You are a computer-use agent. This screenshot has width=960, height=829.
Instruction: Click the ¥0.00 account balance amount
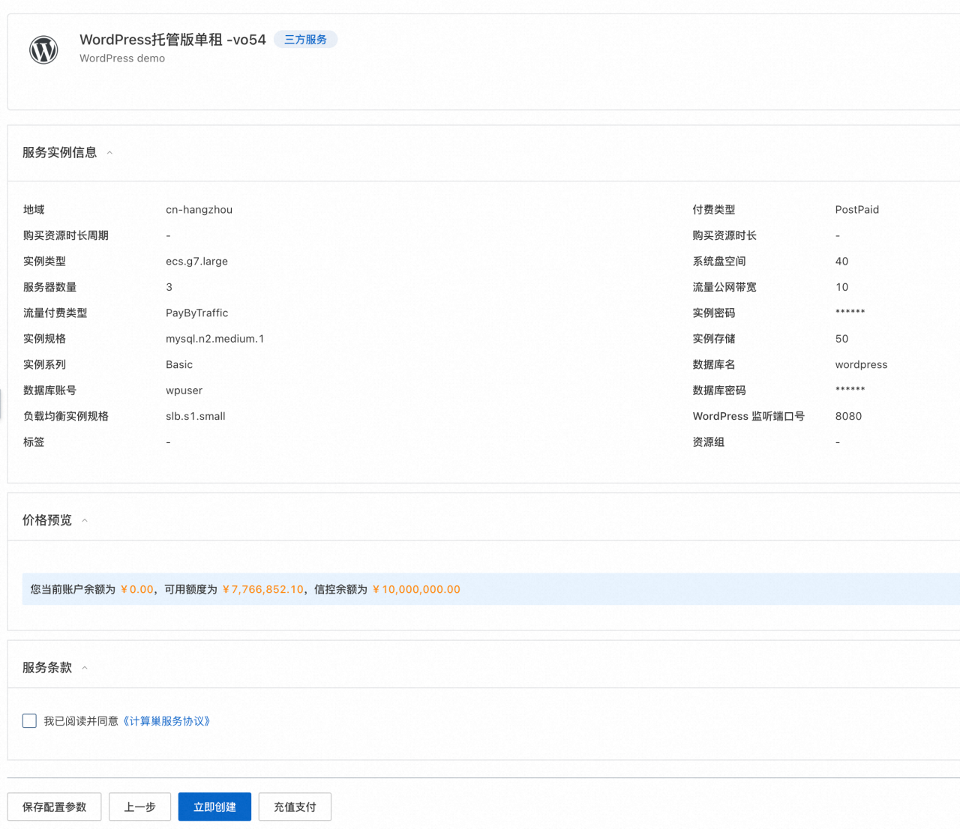pos(136,590)
